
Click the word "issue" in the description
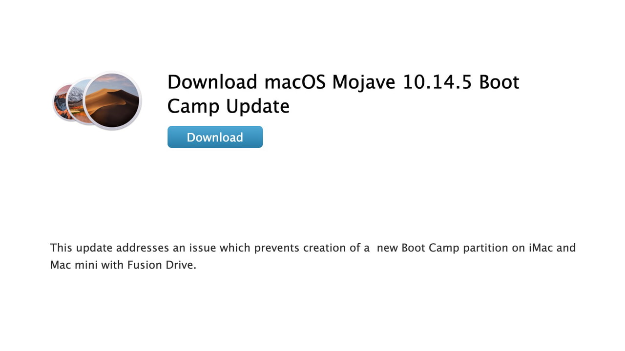click(x=202, y=248)
